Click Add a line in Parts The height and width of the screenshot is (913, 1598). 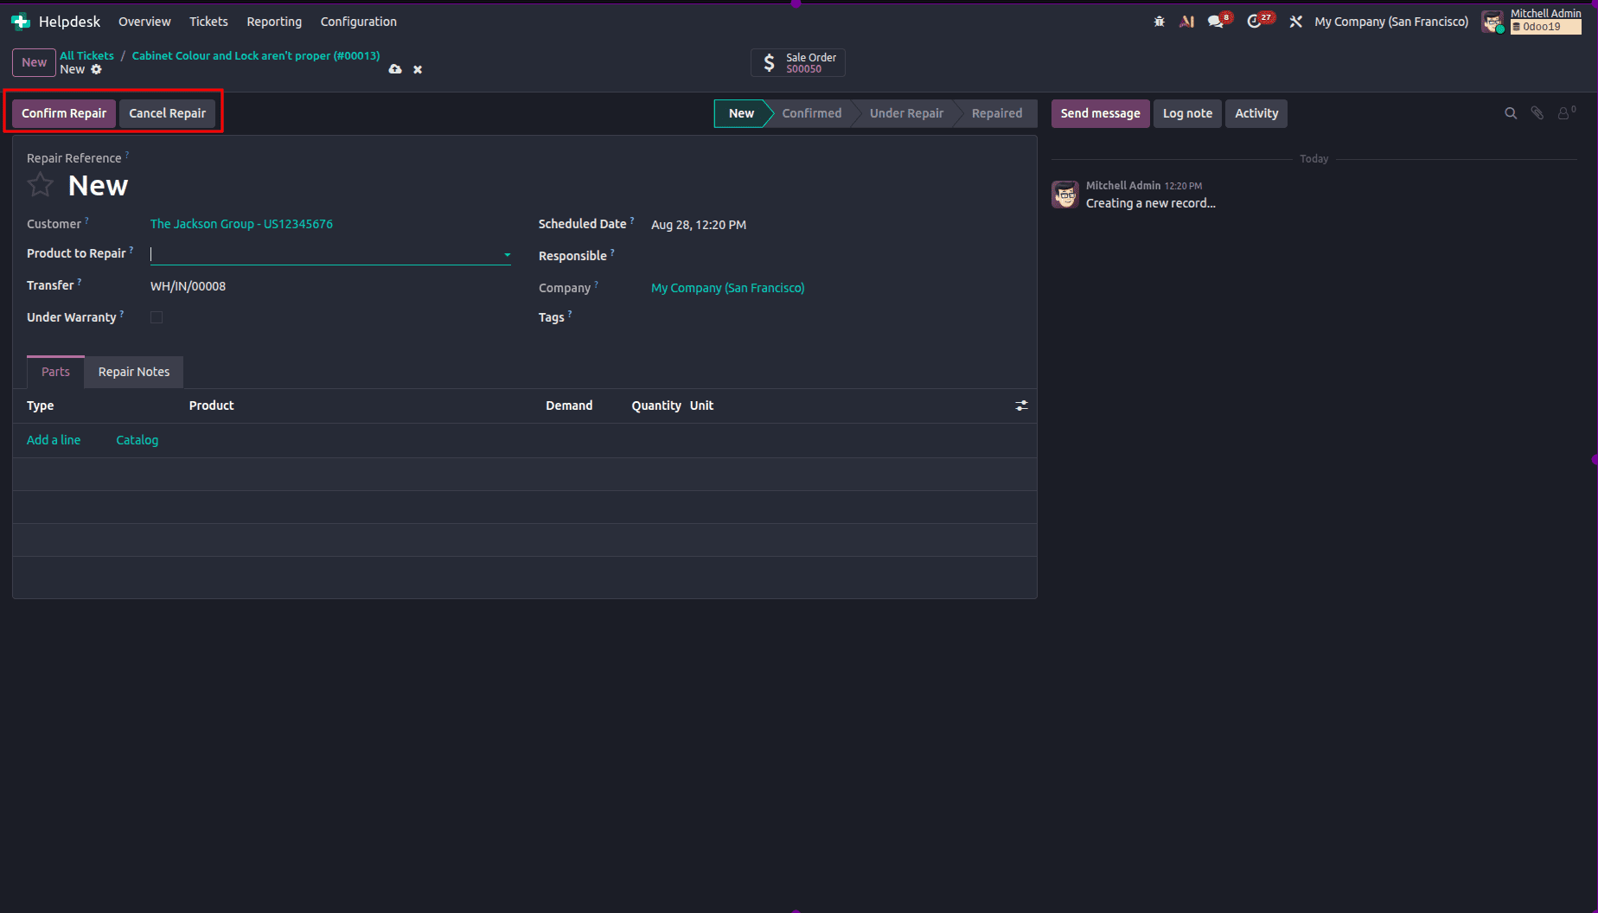(54, 440)
